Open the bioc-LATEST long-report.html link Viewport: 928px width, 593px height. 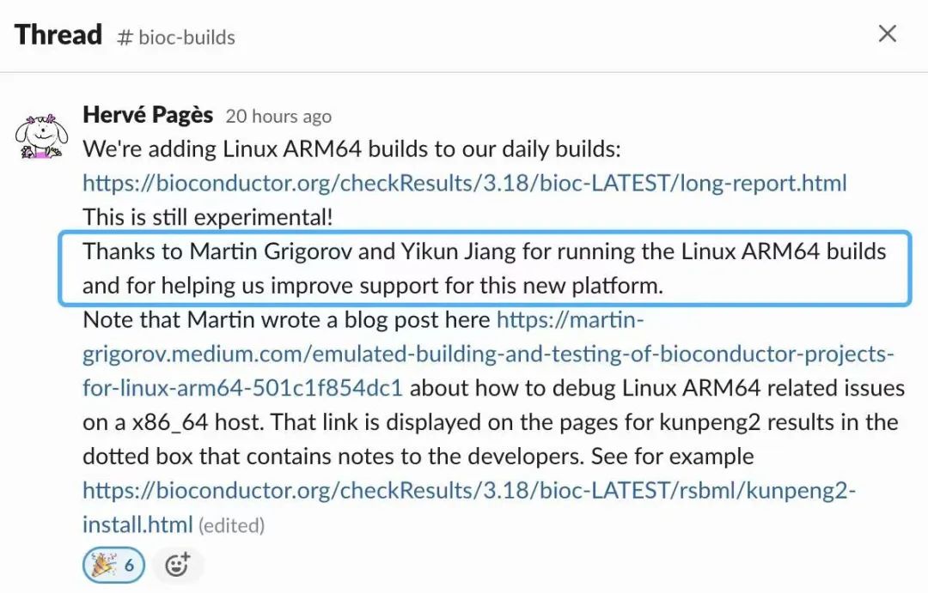tap(464, 183)
